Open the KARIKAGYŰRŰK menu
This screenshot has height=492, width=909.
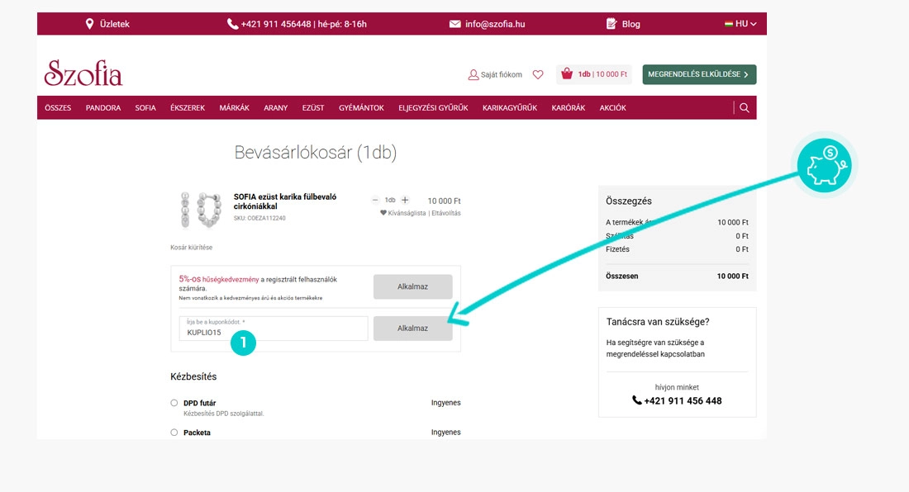(x=510, y=107)
